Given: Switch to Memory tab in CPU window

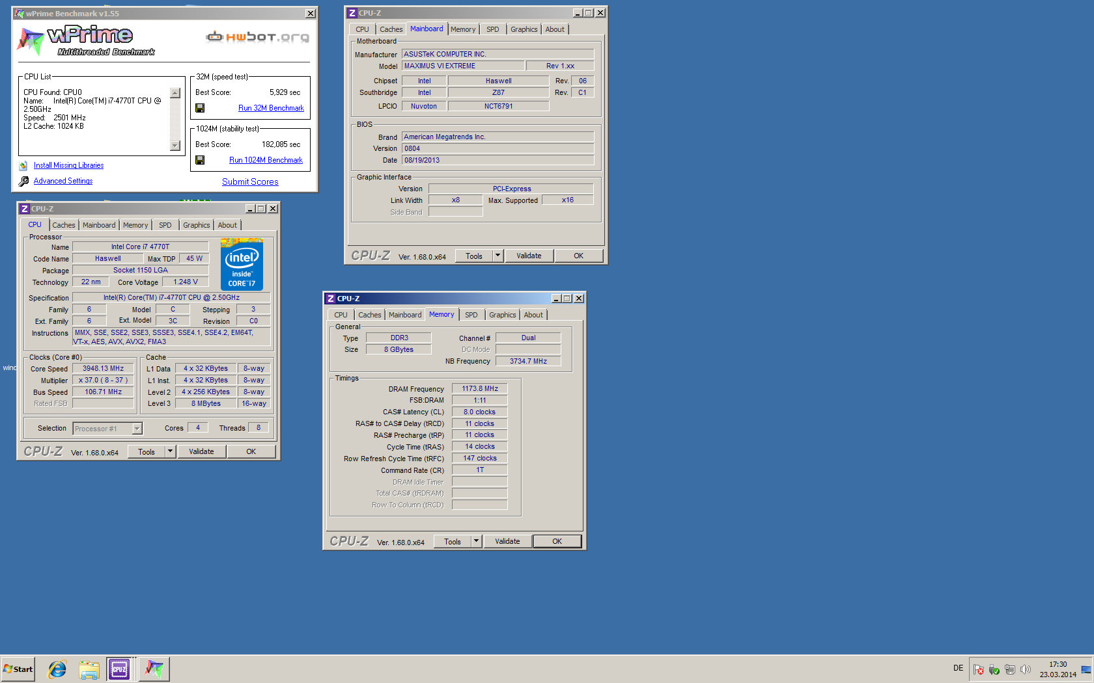Looking at the screenshot, I should tap(135, 225).
